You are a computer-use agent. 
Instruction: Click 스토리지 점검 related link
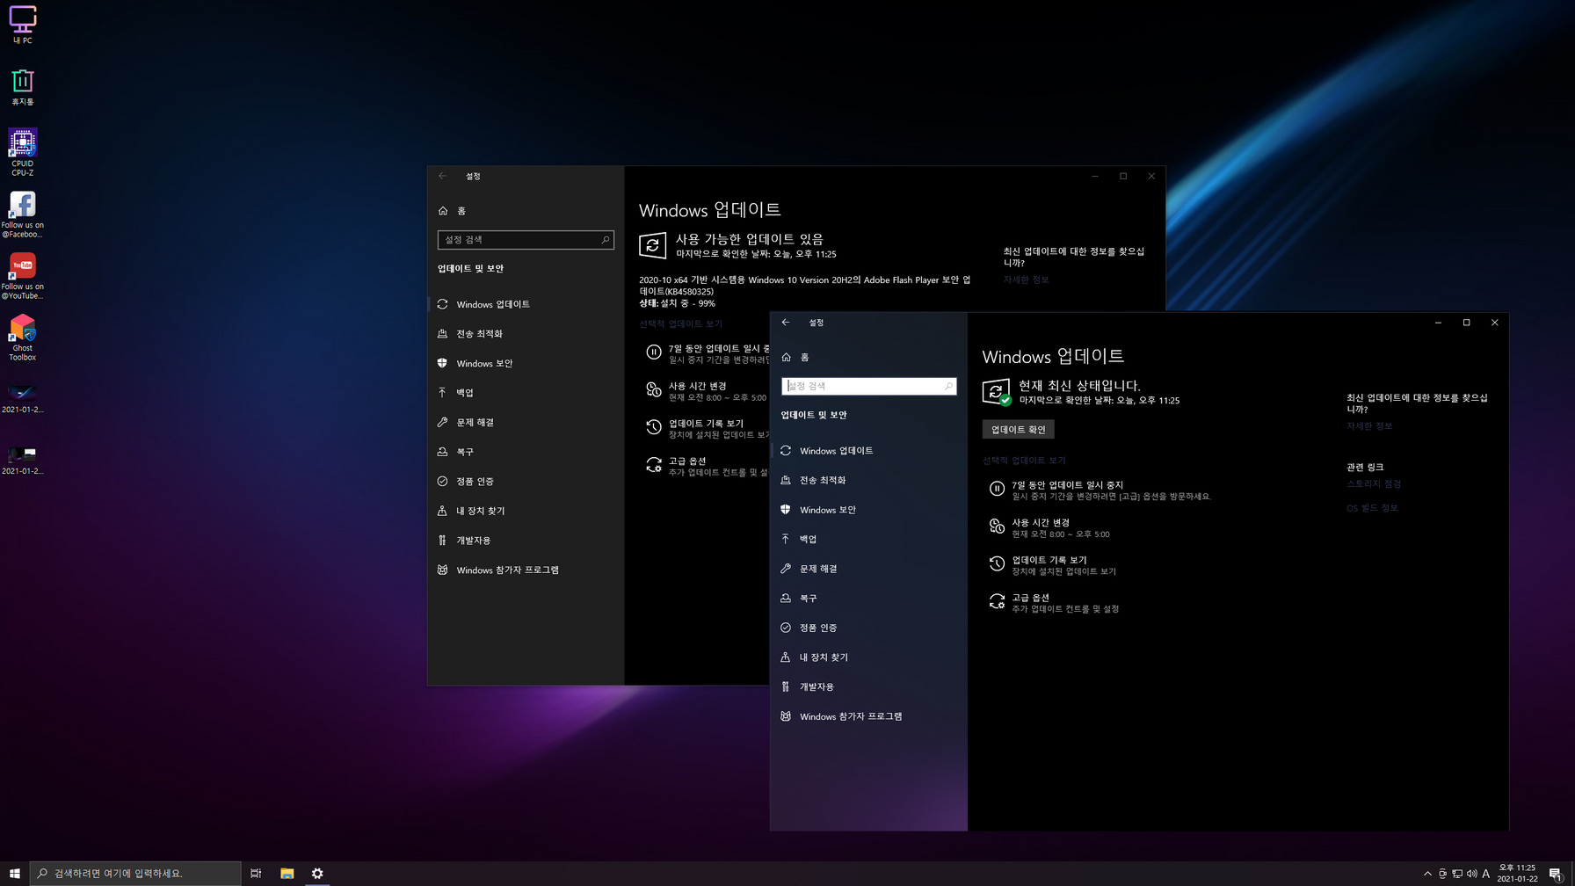(x=1374, y=483)
